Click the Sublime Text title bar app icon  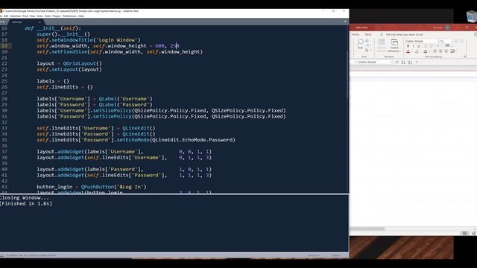coord(1,11)
